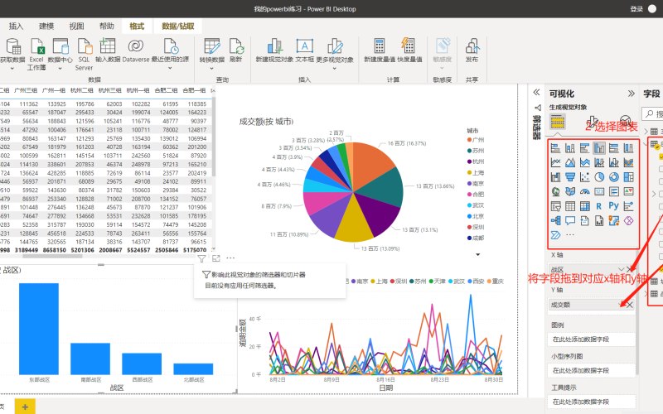Choose R script visual icon

pyautogui.click(x=599, y=206)
